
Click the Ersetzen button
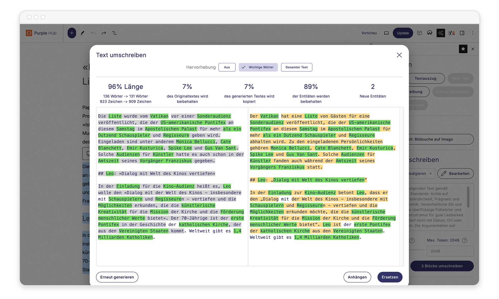pos(390,277)
